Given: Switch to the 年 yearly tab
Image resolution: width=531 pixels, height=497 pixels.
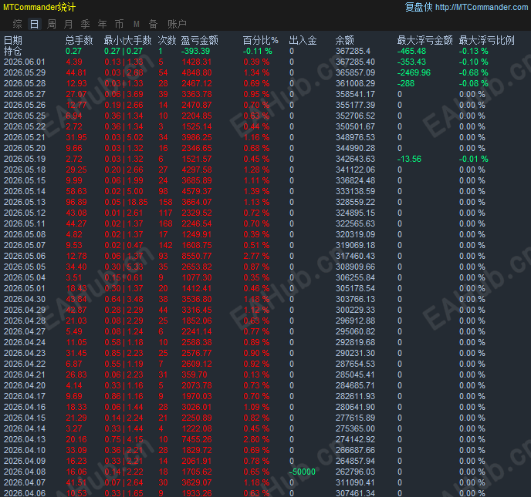Looking at the screenshot, I should [x=103, y=24].
